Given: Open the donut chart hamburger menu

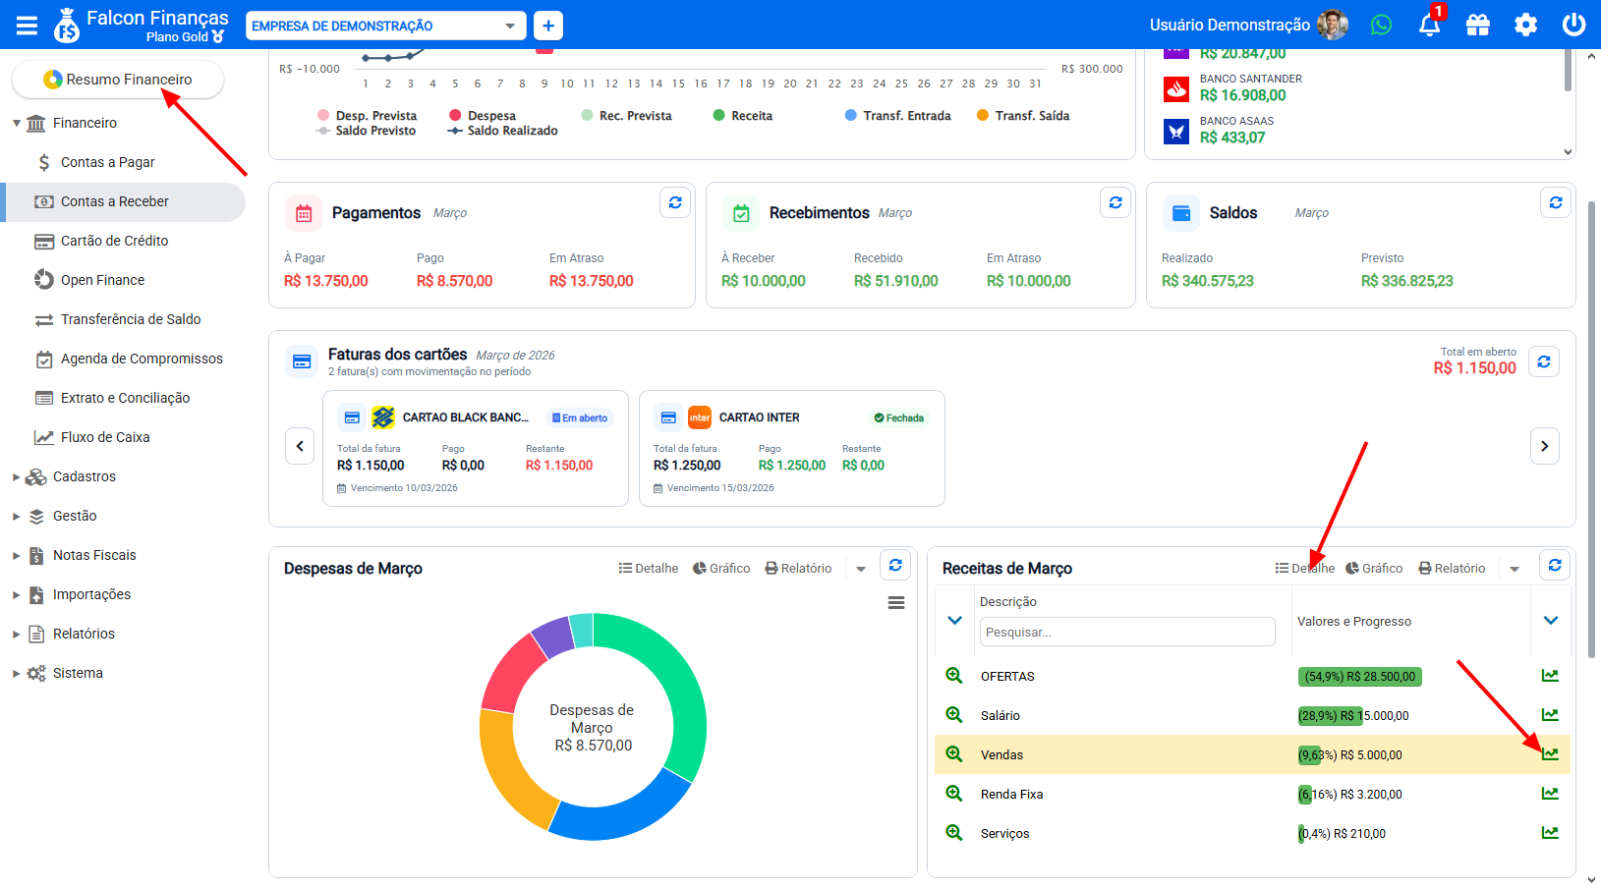Looking at the screenshot, I should pos(896,603).
